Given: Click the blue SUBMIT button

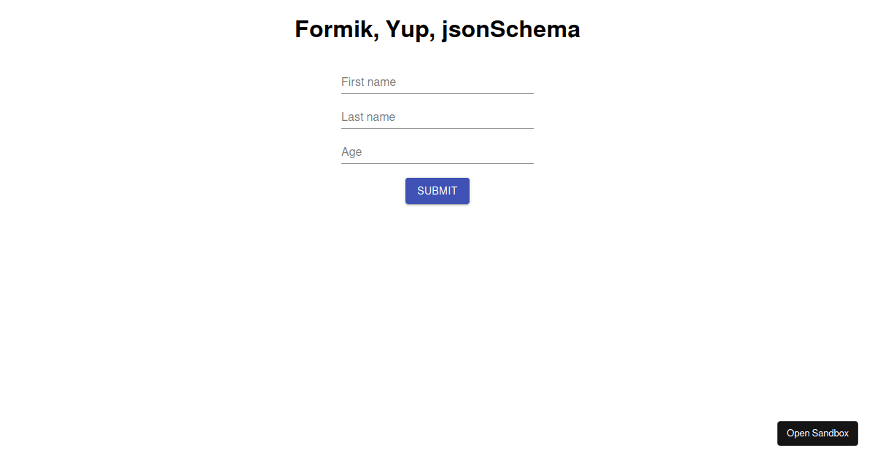Looking at the screenshot, I should coord(437,191).
